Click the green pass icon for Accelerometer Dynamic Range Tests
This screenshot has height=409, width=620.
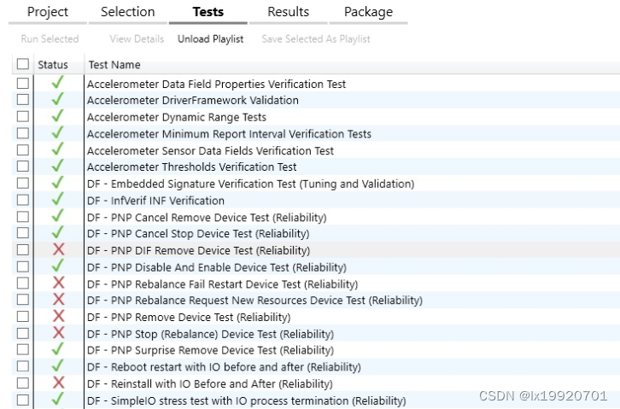tap(58, 117)
